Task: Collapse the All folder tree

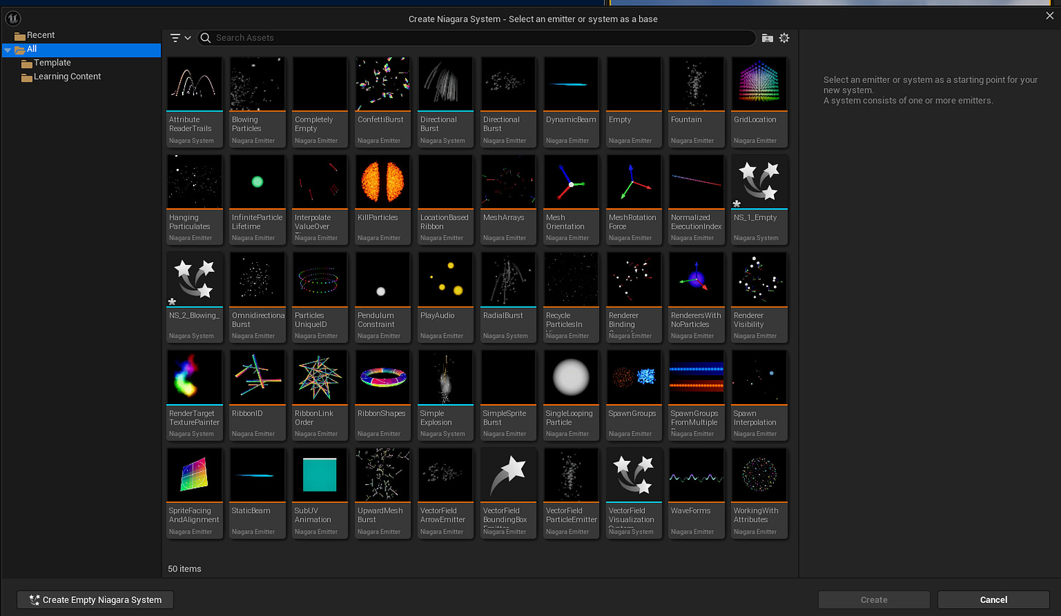Action: click(7, 50)
